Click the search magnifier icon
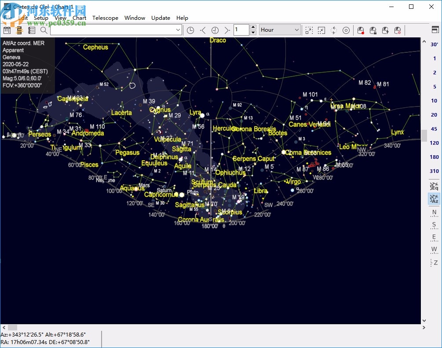The height and width of the screenshot is (348, 442). [44, 30]
